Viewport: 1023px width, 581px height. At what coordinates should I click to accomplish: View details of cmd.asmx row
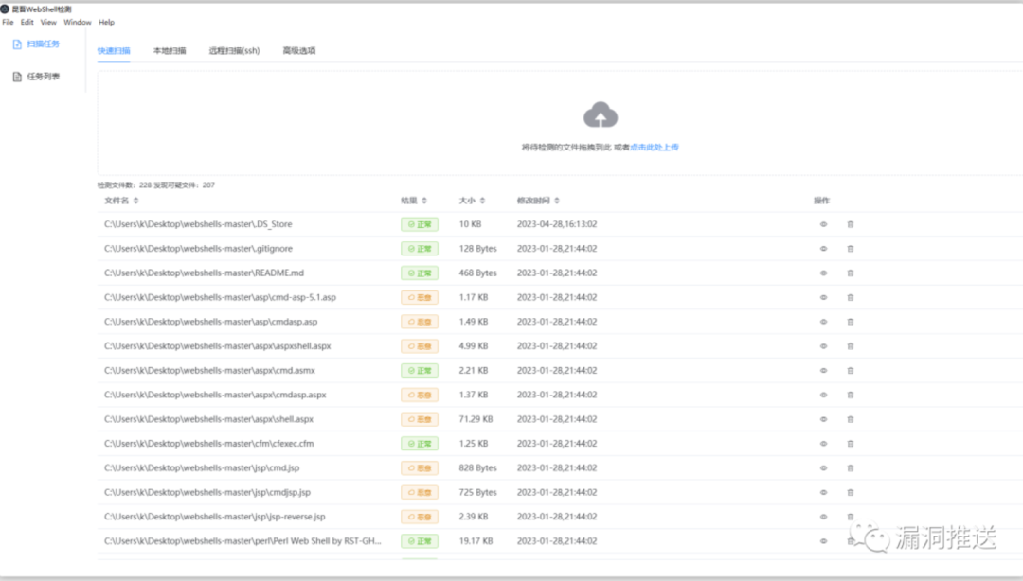click(x=823, y=370)
